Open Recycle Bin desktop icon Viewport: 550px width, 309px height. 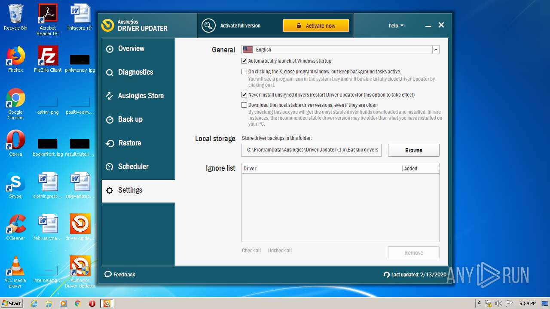click(15, 18)
